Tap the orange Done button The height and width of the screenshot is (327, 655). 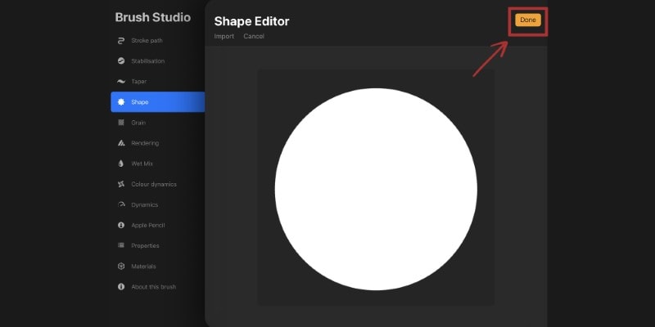[527, 20]
